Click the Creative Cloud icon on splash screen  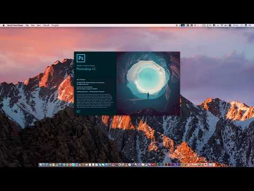coord(78,111)
